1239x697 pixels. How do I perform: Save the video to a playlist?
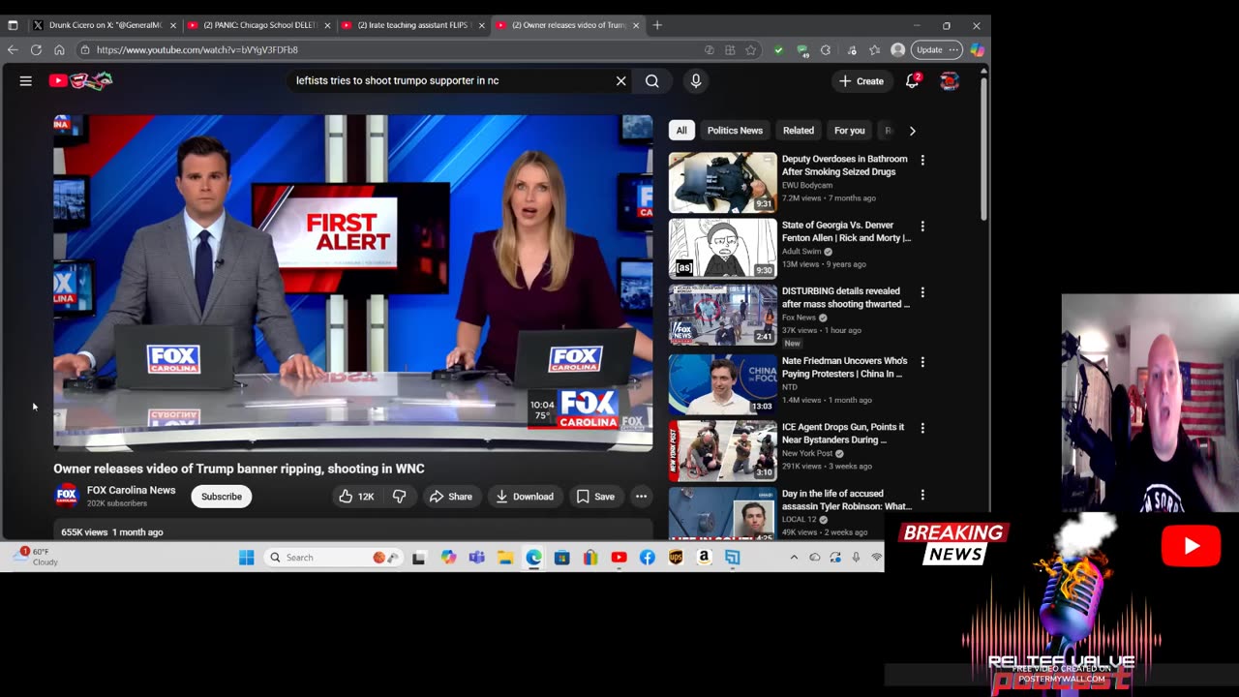(x=595, y=497)
